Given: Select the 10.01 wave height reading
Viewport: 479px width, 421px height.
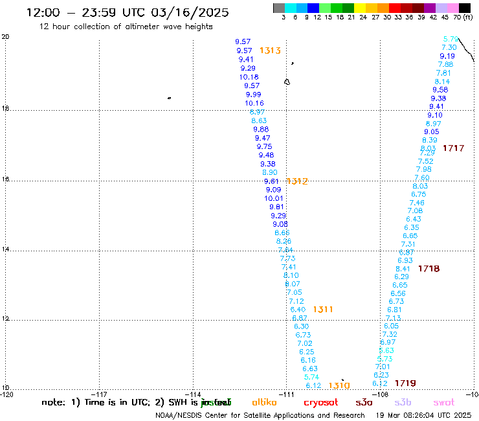Looking at the screenshot, I should (x=274, y=198).
